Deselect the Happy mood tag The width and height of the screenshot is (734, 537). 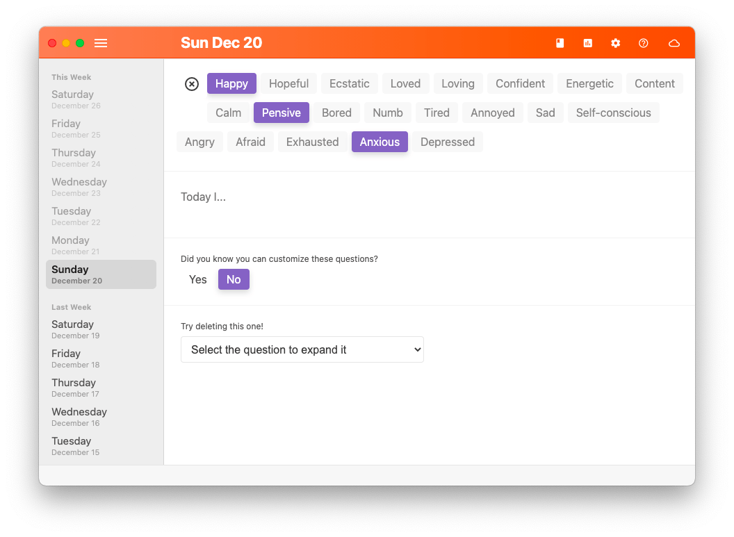coord(231,83)
